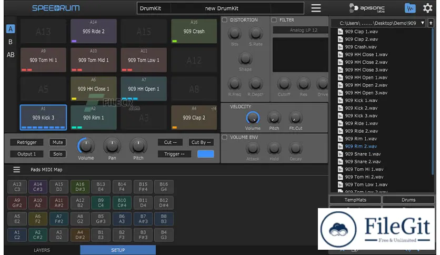Screen dimensions: 440x255
Task: Click the file icon of 909 Kick 1.wav
Action: coord(341,101)
